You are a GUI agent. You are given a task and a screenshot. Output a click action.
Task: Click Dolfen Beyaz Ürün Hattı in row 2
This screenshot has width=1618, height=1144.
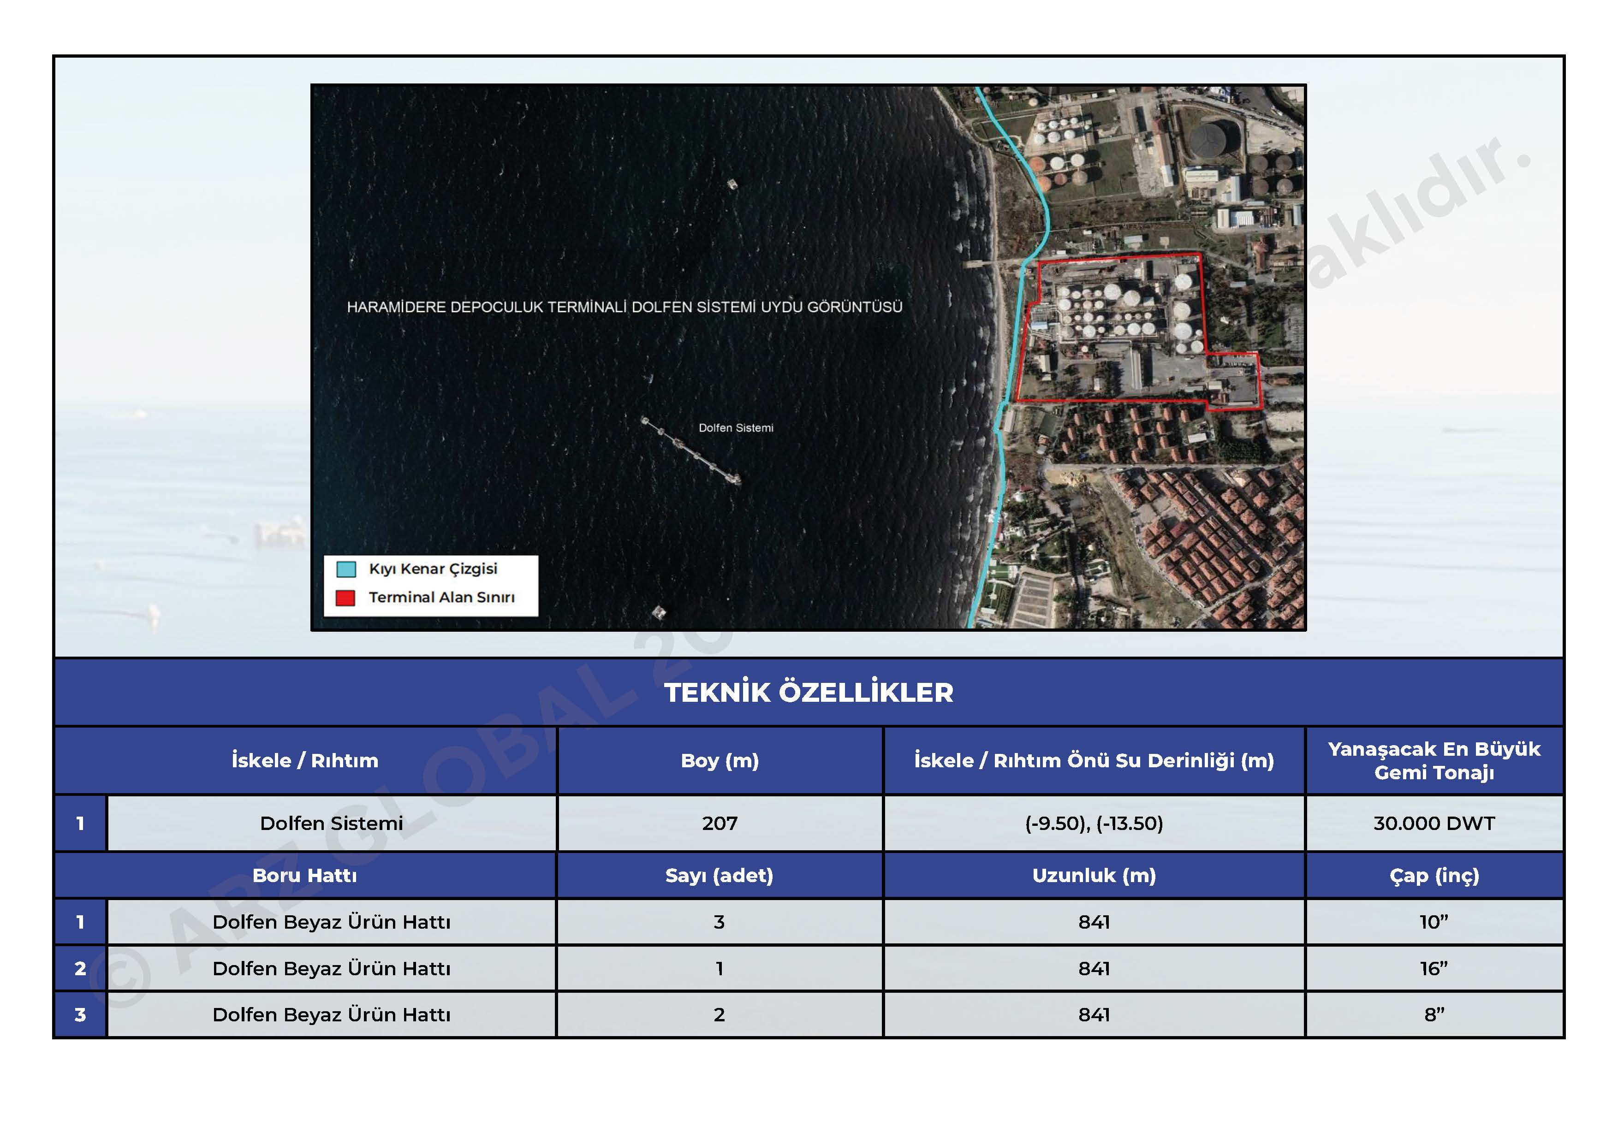pyautogui.click(x=332, y=969)
